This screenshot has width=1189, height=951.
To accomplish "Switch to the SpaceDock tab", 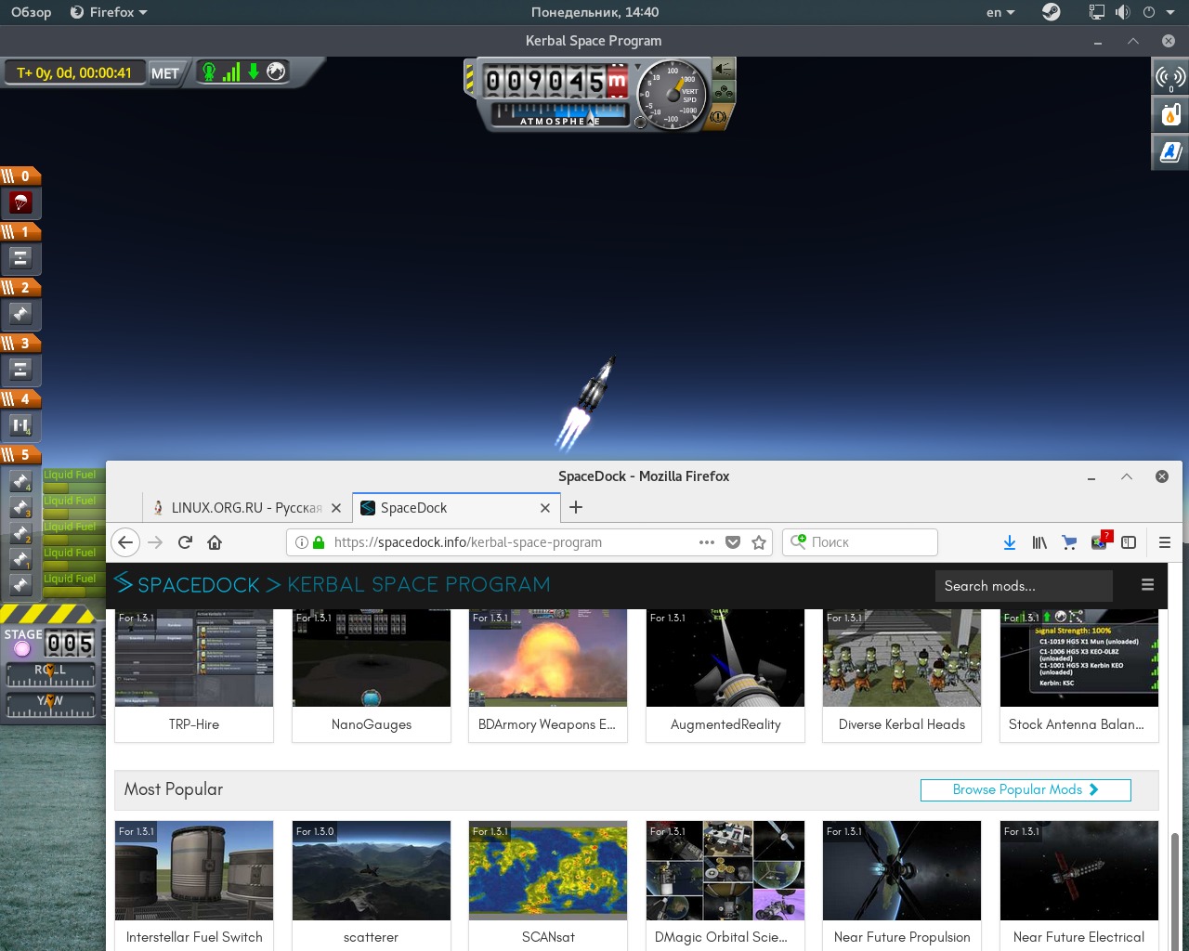I will pos(455,508).
